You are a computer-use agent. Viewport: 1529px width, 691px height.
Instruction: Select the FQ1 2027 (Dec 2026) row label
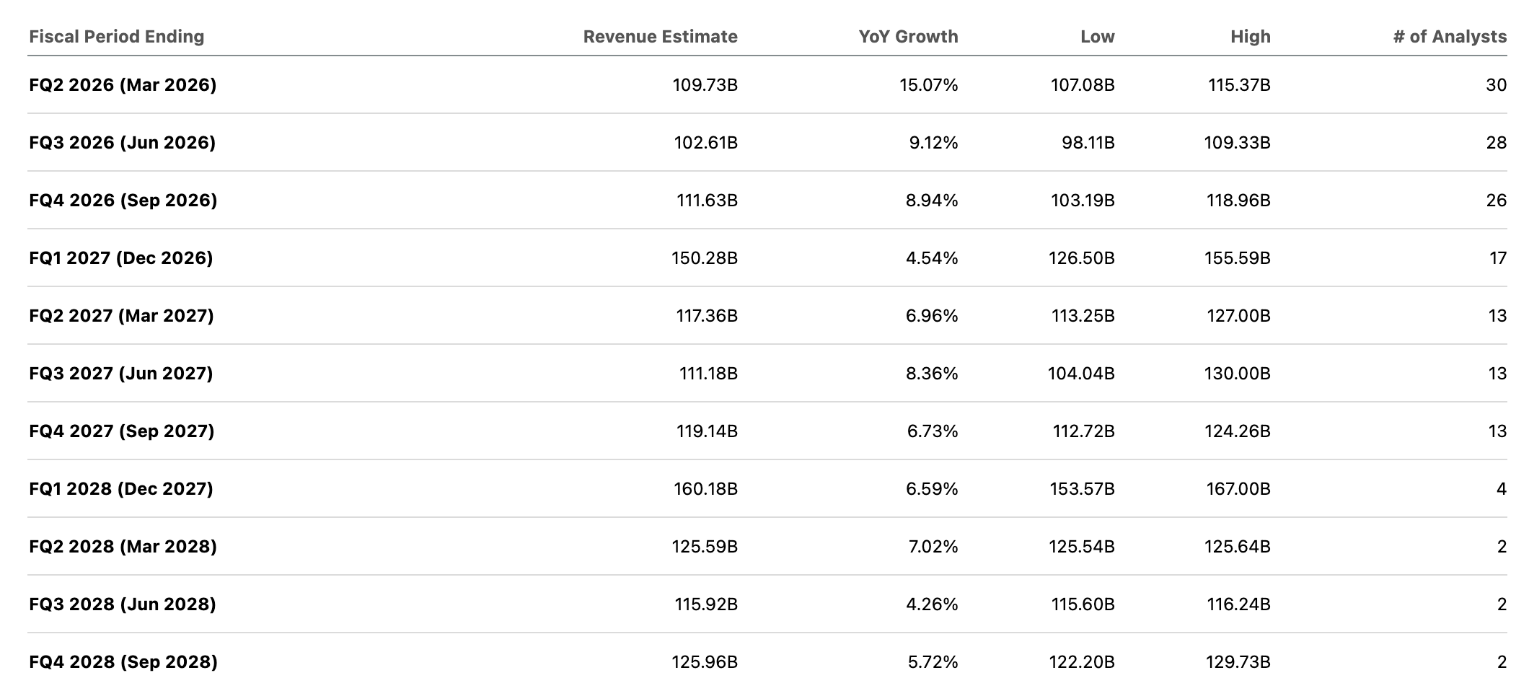(x=120, y=258)
